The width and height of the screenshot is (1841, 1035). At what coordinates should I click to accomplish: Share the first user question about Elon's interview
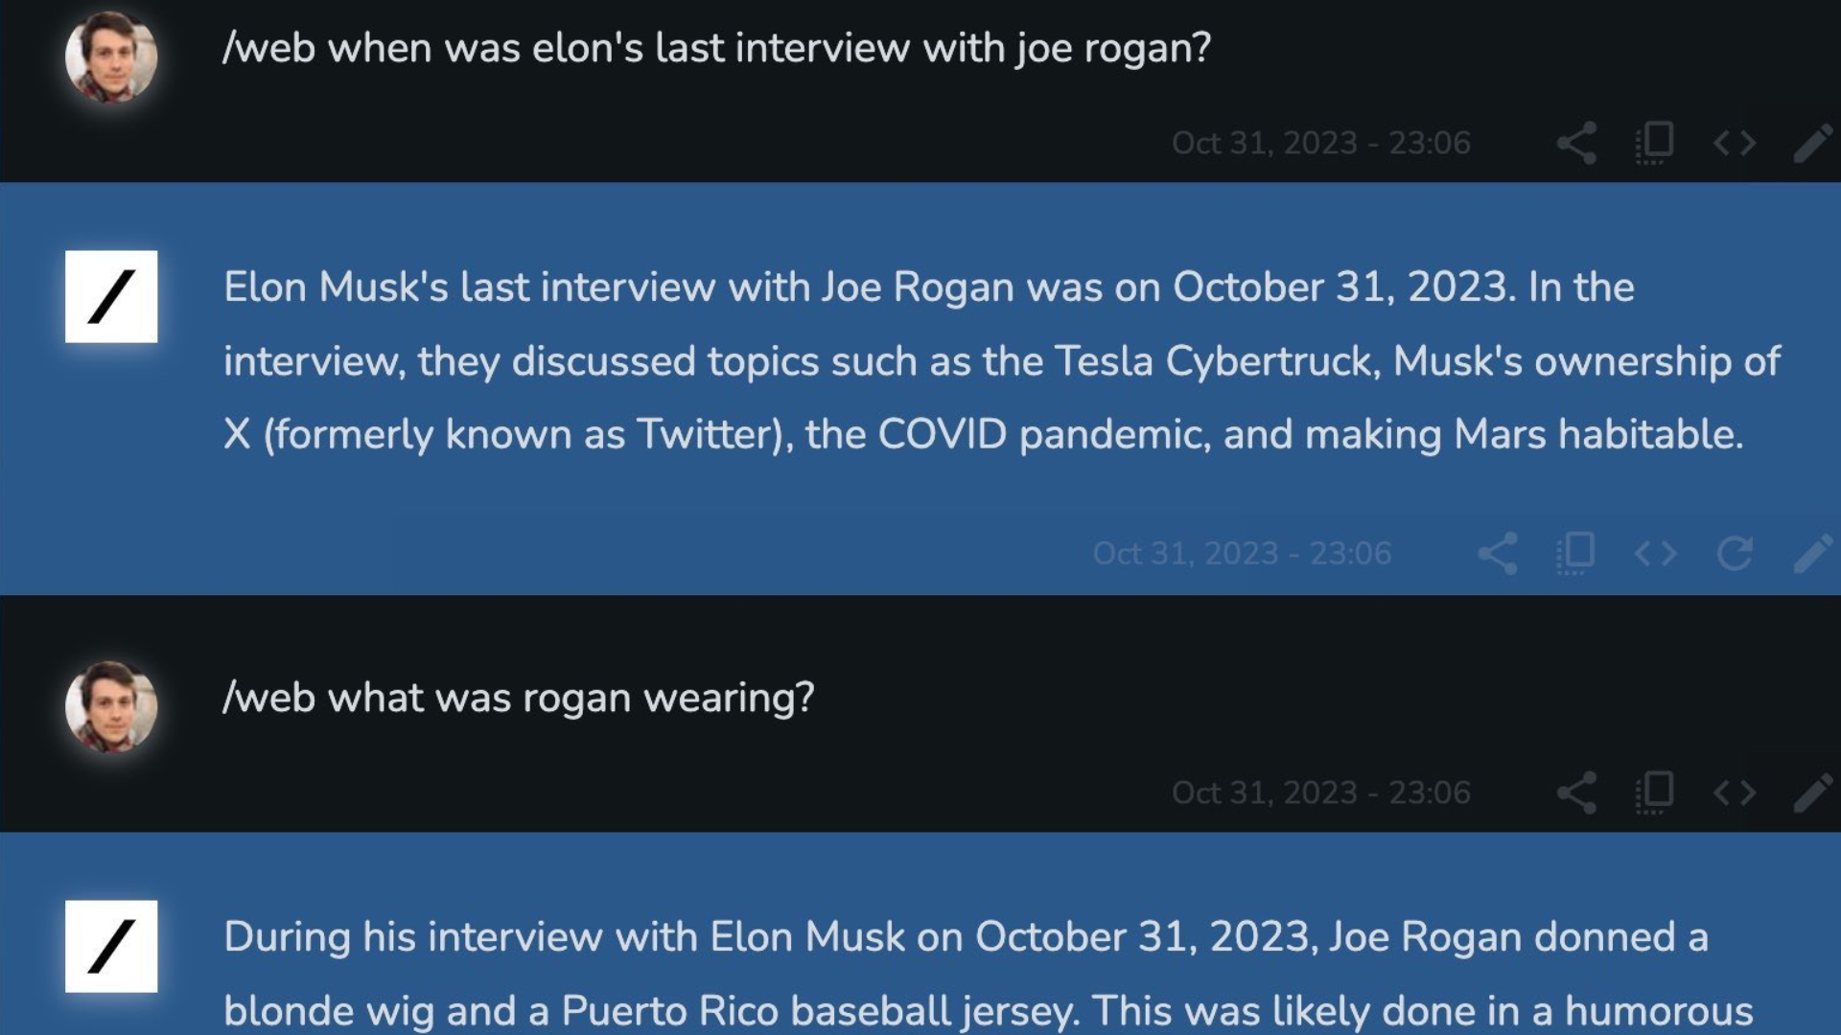[1576, 144]
